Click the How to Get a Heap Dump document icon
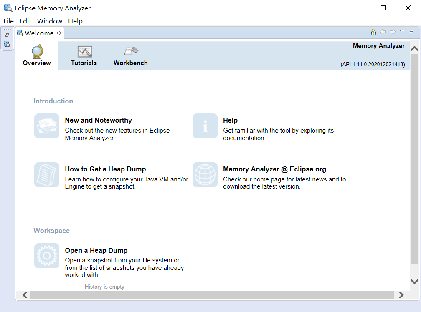Image resolution: width=421 pixels, height=312 pixels. click(47, 175)
